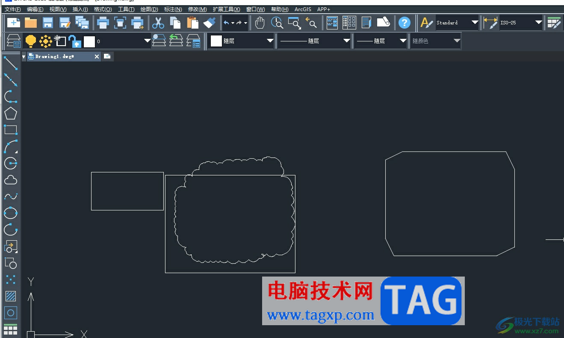Print the drawing
Viewport: 564px width, 338px height.
click(103, 23)
